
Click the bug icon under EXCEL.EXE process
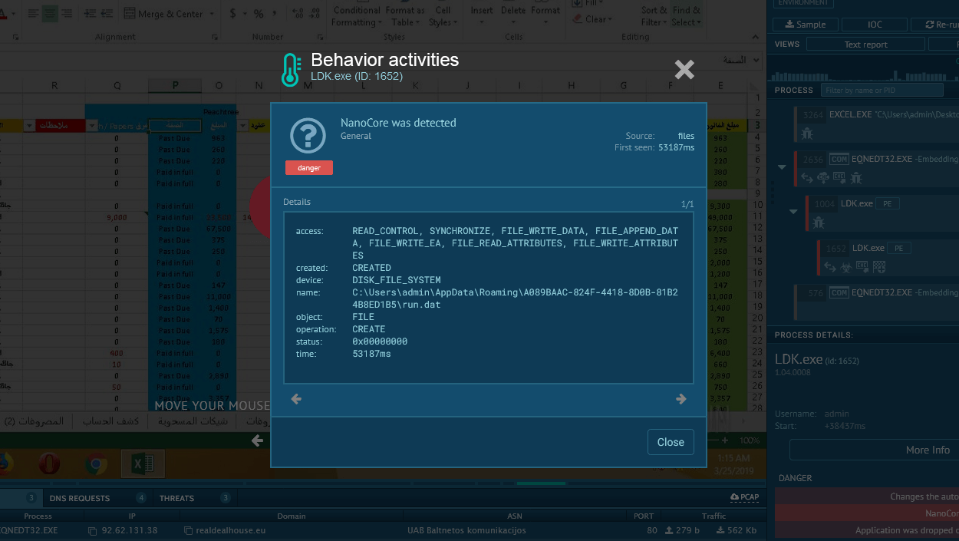pos(807,134)
